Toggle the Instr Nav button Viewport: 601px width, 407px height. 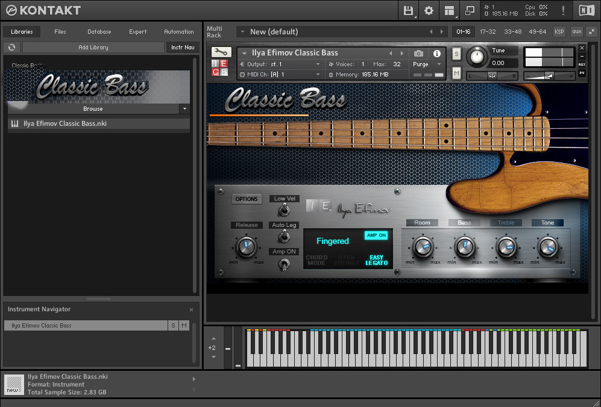pyautogui.click(x=183, y=47)
